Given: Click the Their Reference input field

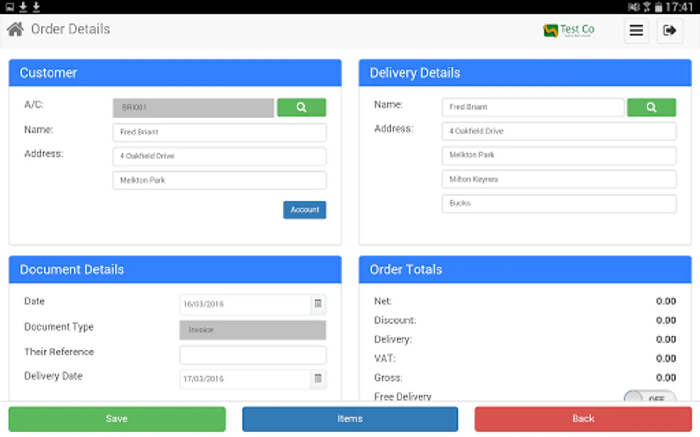Looking at the screenshot, I should point(252,355).
